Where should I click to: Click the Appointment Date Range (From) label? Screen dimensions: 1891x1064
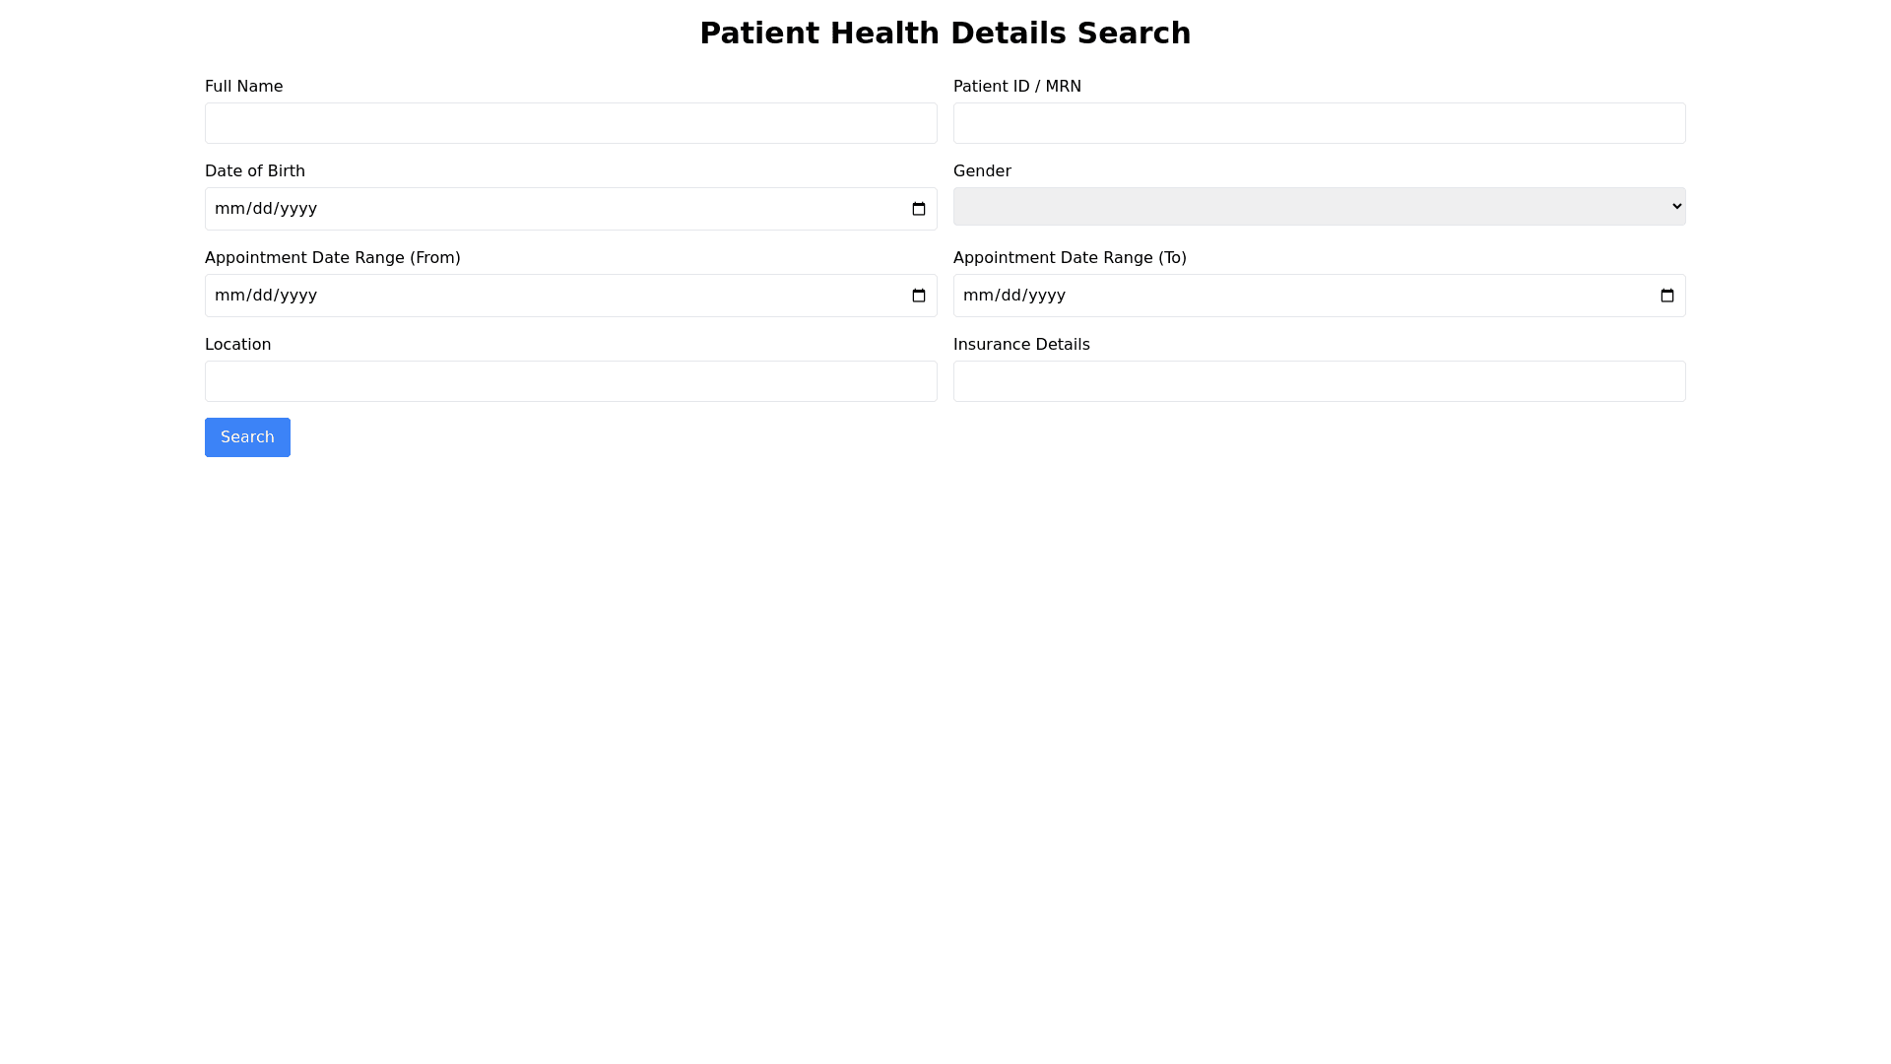tap(332, 258)
